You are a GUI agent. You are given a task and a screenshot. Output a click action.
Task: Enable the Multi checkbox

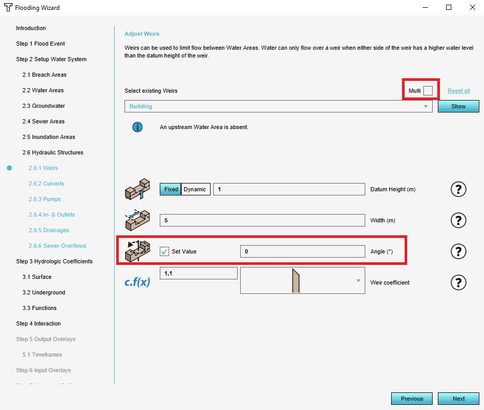tap(427, 91)
